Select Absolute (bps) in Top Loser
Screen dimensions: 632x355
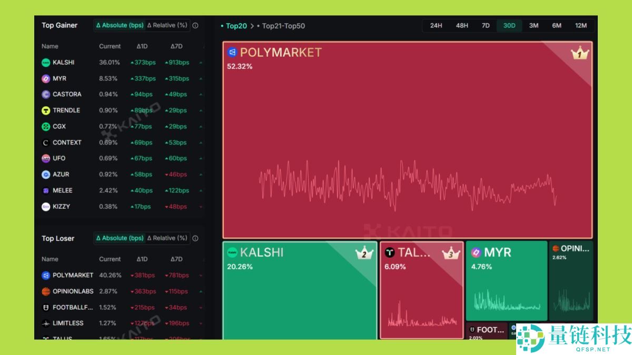pos(120,238)
